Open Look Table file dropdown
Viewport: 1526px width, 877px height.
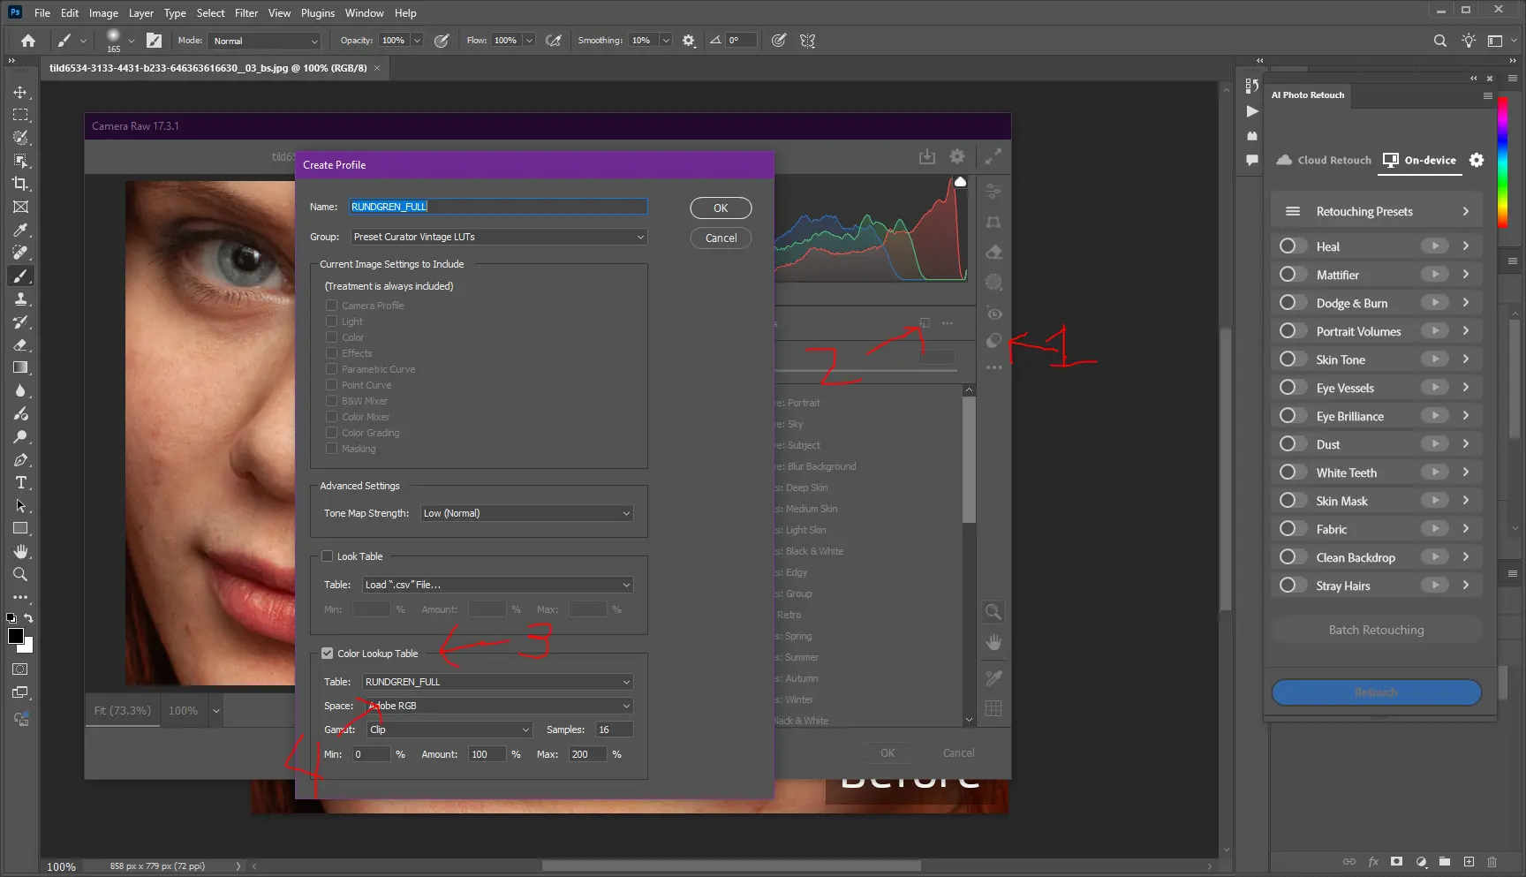[x=498, y=585]
